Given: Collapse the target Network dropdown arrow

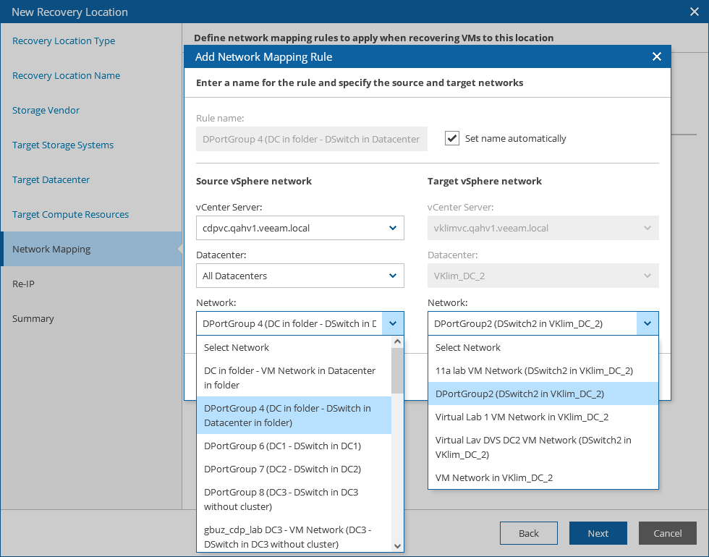Looking at the screenshot, I should coord(648,323).
